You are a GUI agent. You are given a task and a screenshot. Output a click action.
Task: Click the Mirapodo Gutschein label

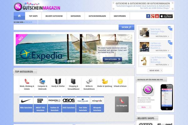point(97,109)
